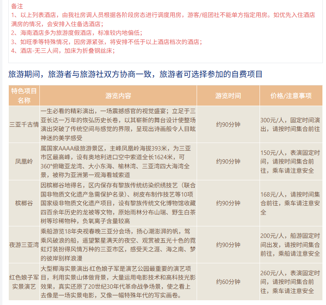The width and height of the screenshot is (326, 305).
Task: Click the 备注 heading text
Action: pos(17,6)
